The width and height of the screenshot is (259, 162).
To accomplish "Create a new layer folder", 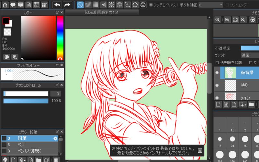I will 252,104.
